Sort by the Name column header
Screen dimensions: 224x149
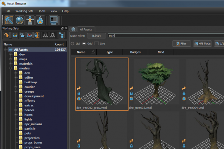click(84, 52)
